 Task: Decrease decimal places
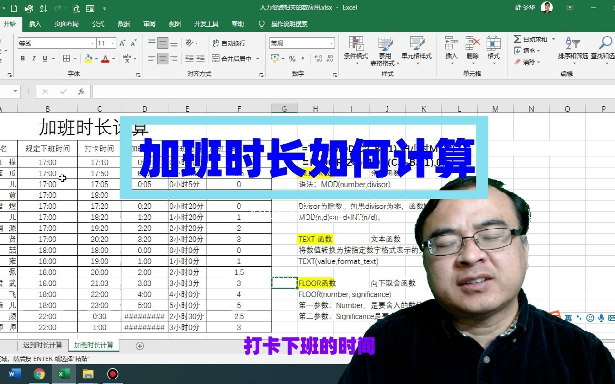330,59
